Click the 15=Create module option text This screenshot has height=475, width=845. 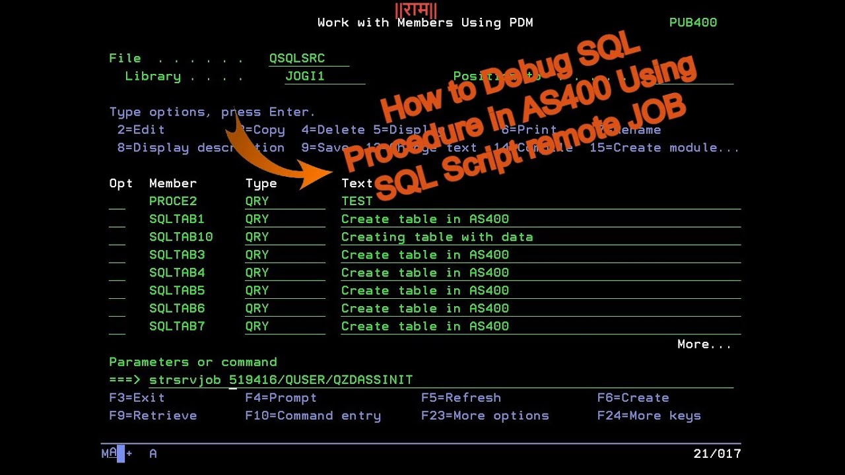pos(664,148)
